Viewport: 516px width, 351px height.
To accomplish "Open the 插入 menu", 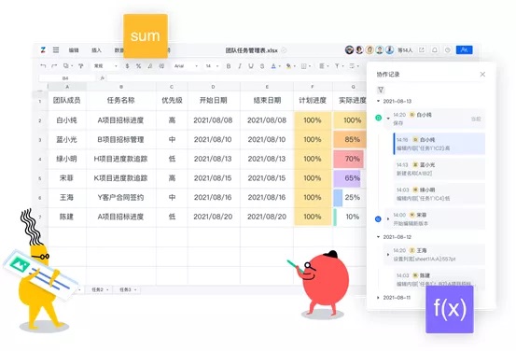I will click(x=96, y=50).
